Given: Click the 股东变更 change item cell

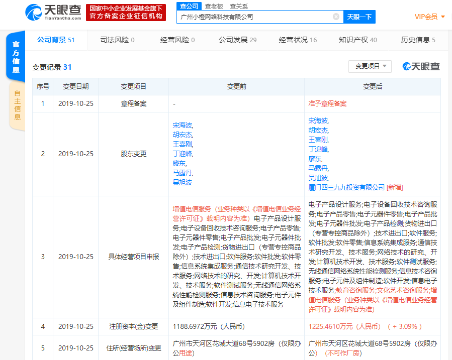Looking at the screenshot, I should click(x=133, y=154).
